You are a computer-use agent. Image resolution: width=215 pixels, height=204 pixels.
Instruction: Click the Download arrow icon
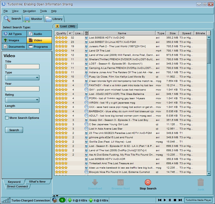point(95,182)
